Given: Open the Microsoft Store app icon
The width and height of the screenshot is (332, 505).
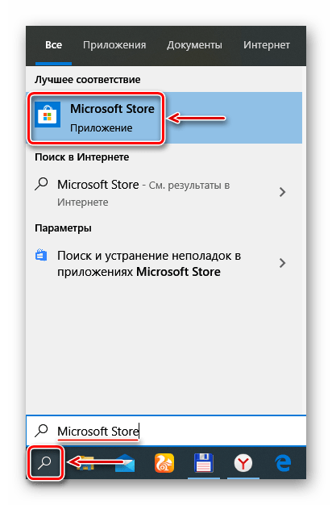Looking at the screenshot, I should (x=48, y=115).
